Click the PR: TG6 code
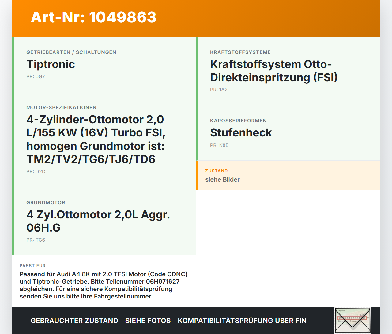This screenshot has width=392, height=334. 36,240
